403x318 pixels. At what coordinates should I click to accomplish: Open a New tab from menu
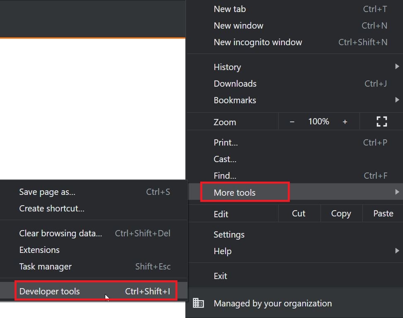tap(294, 9)
